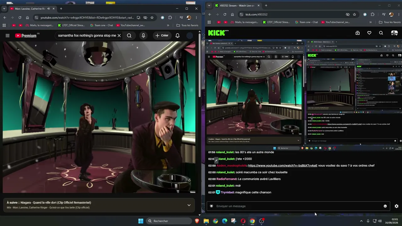Open Chrome profile avatar in Kick window
Image resolution: width=402 pixels, height=226 pixels.
[x=391, y=14]
